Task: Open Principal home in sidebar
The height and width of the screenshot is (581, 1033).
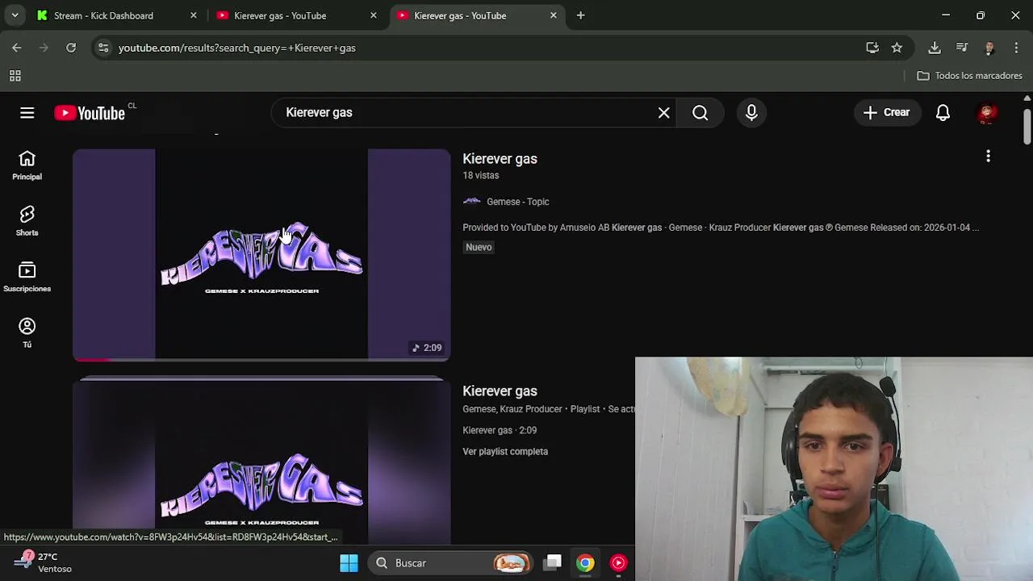Action: coord(27,165)
